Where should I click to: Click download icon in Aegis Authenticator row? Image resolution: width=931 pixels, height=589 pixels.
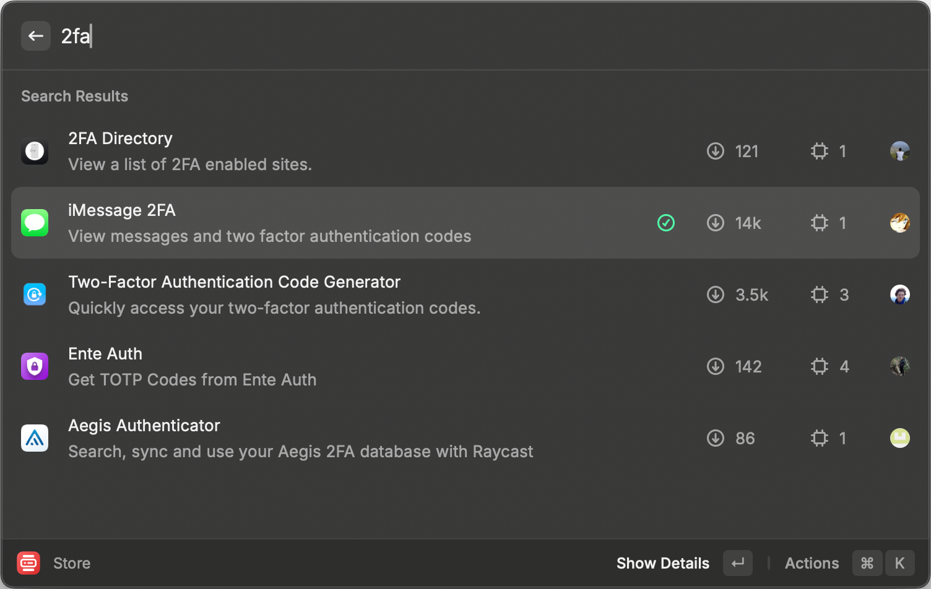tap(716, 438)
